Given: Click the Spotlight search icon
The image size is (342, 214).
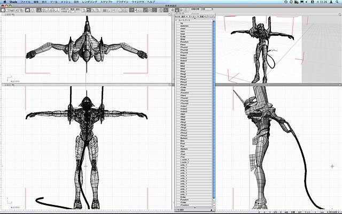Looking at the screenshot, I should (x=338, y=2).
